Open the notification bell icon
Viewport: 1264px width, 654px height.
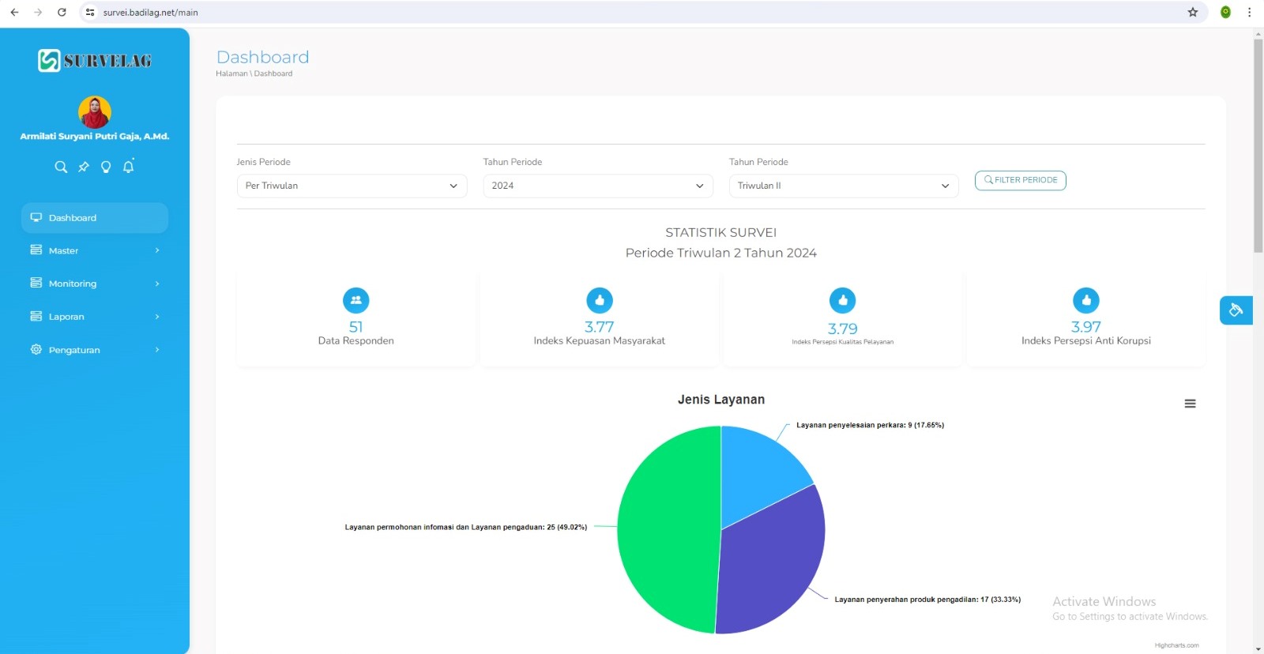(128, 166)
